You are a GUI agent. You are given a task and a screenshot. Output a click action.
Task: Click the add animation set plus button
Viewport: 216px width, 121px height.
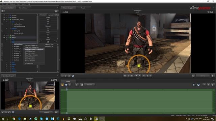pyautogui.click(x=3, y=11)
